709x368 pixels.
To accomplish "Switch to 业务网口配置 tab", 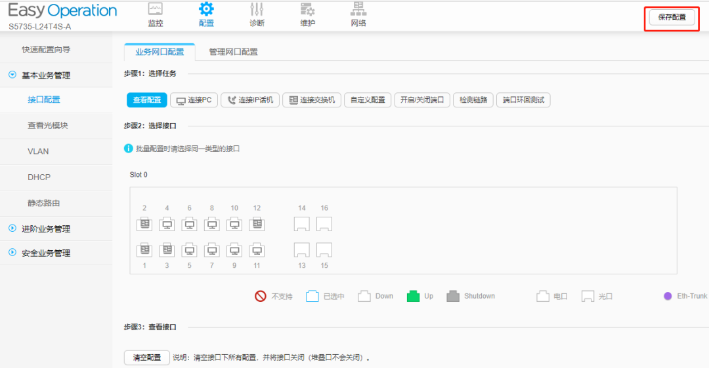I will (x=160, y=52).
